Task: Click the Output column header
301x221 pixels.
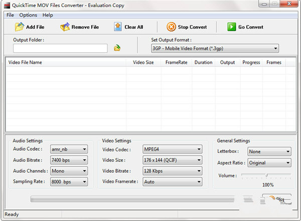Action: [x=227, y=62]
